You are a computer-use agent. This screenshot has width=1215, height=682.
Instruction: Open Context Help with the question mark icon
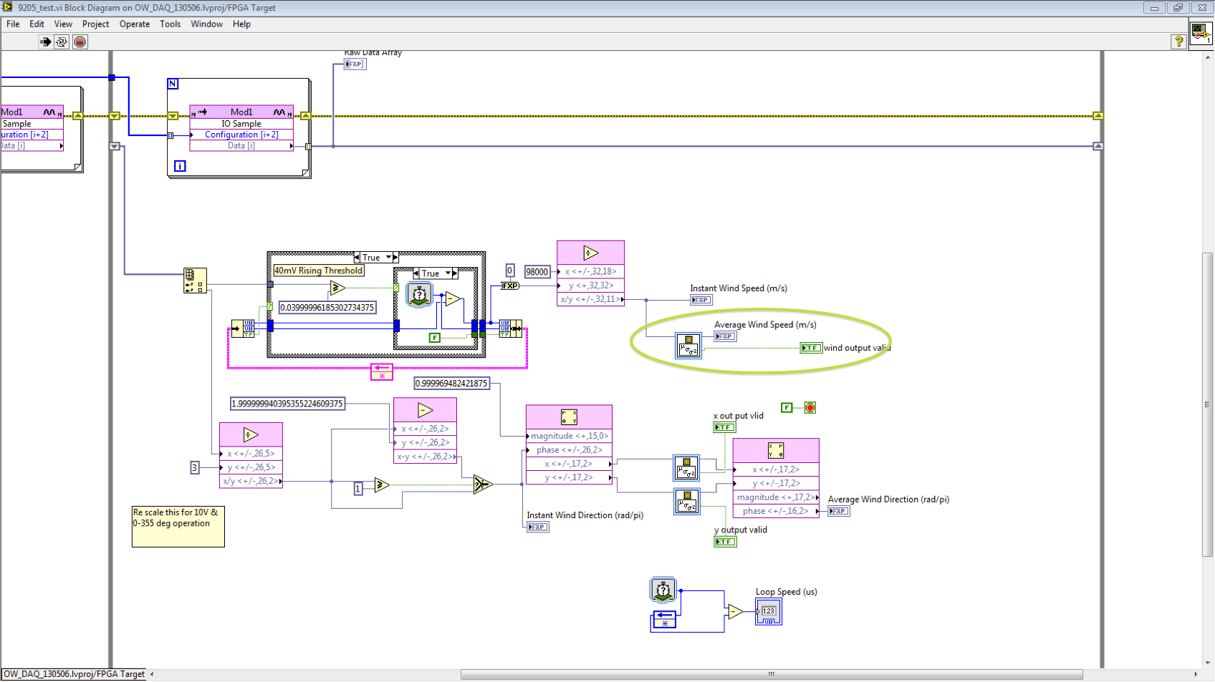[1178, 42]
